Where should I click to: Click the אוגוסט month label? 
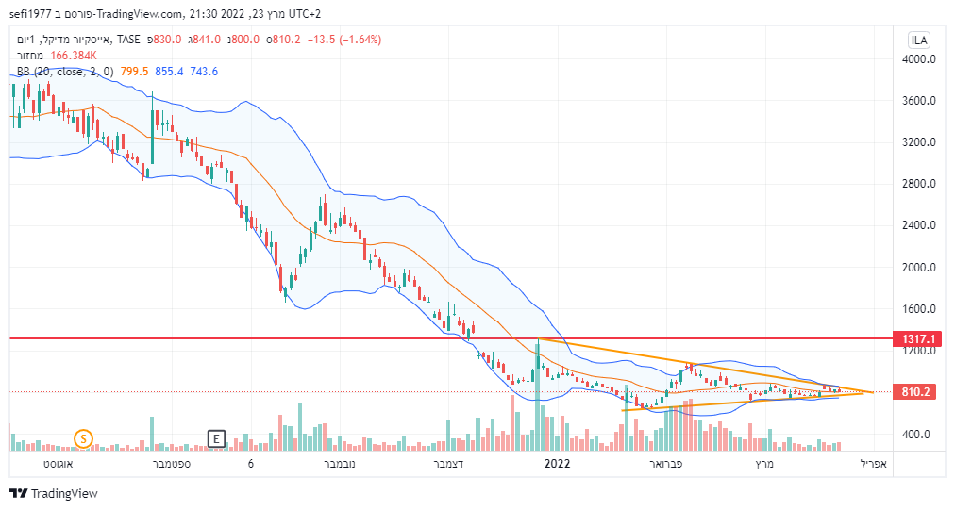click(58, 464)
